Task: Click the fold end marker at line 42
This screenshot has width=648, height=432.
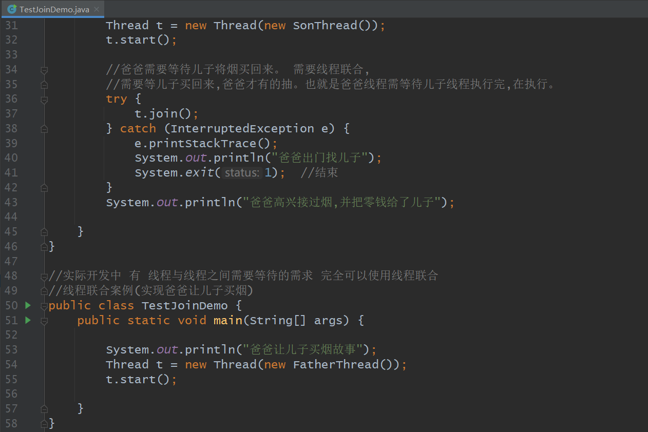Action: [x=44, y=188]
